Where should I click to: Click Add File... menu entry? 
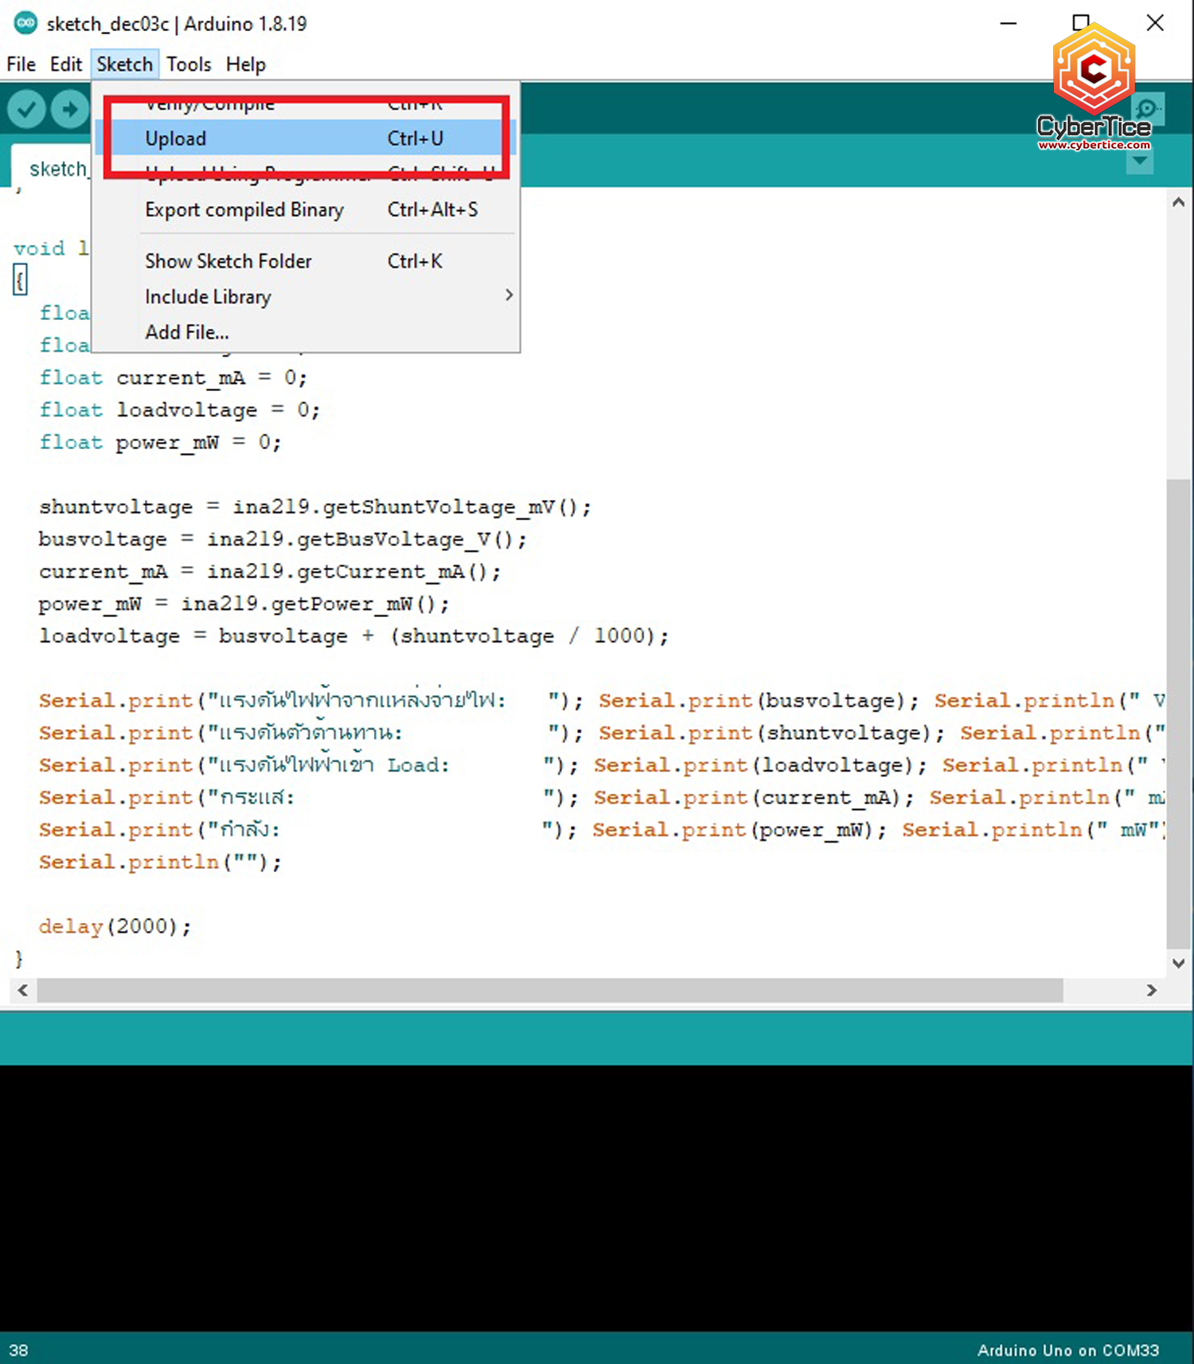coord(187,332)
